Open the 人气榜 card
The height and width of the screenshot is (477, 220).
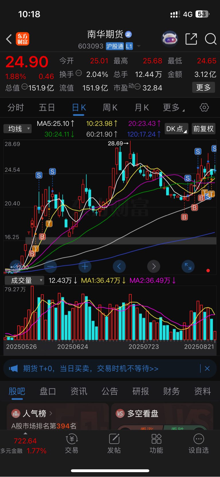pos(58,416)
